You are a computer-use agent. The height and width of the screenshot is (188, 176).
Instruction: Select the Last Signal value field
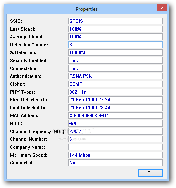115,29
